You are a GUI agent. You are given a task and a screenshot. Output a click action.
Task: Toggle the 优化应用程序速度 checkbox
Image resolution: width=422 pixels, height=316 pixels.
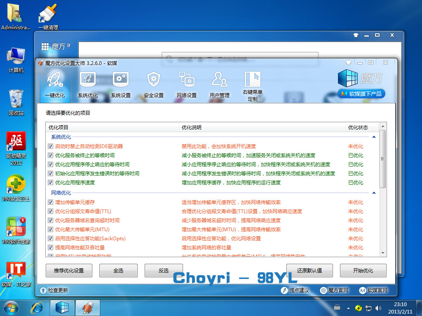coord(51,183)
